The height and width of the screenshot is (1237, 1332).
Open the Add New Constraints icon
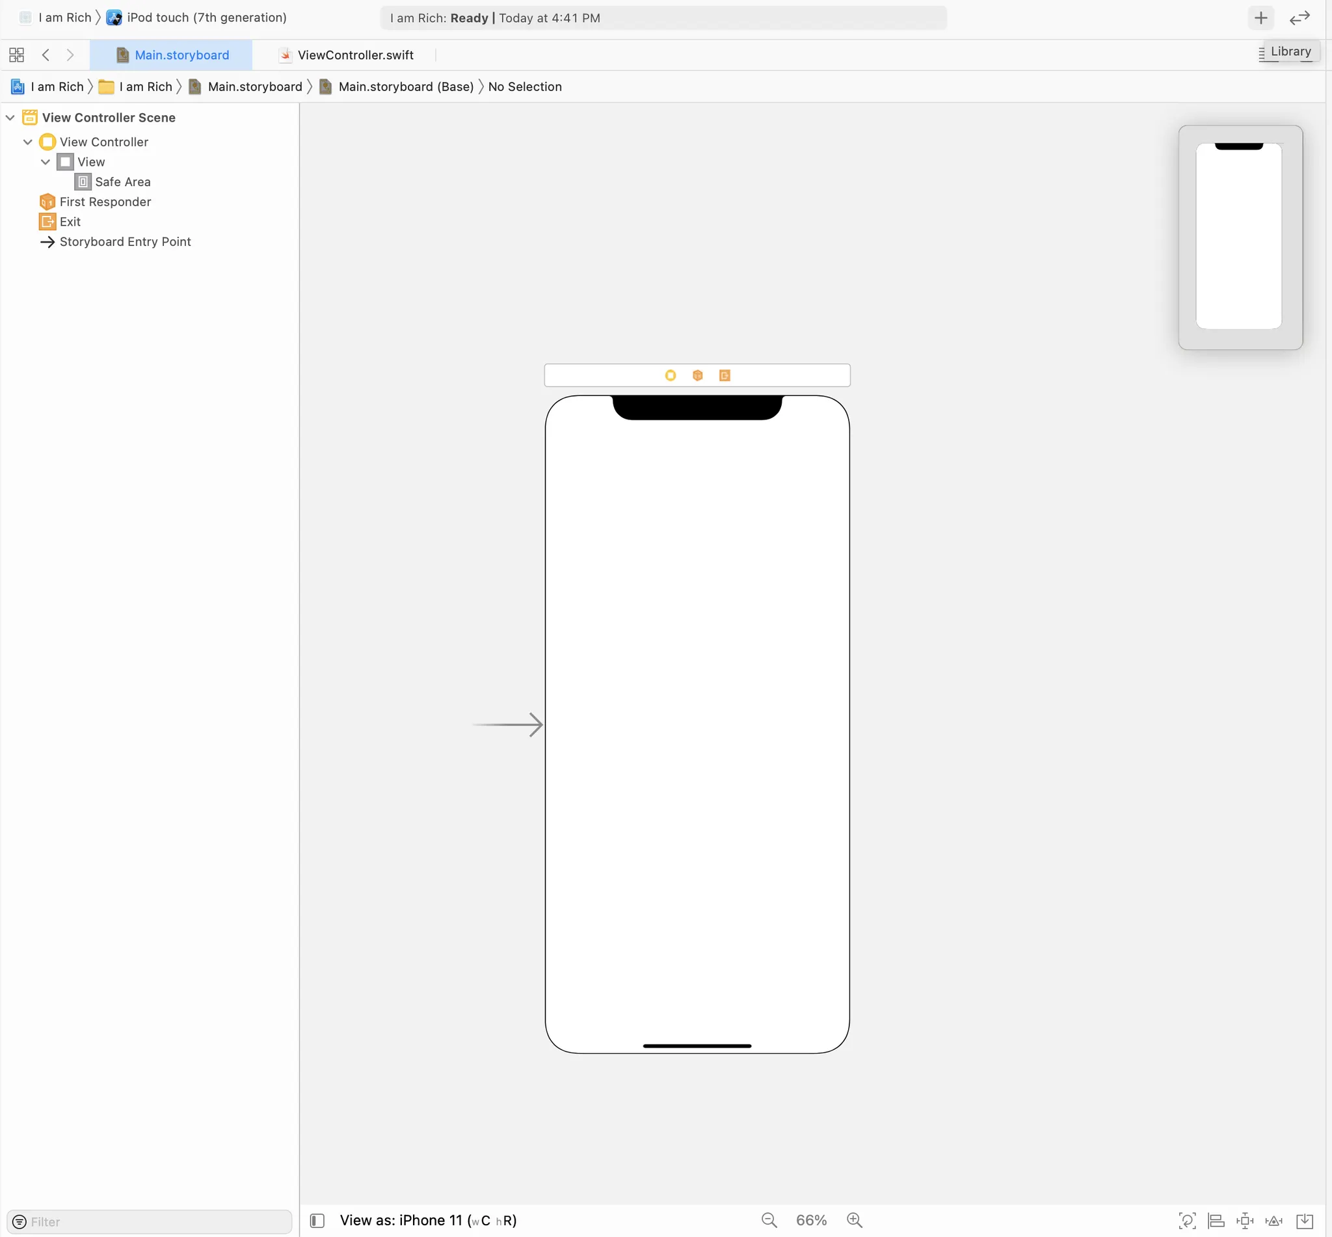[x=1245, y=1221]
